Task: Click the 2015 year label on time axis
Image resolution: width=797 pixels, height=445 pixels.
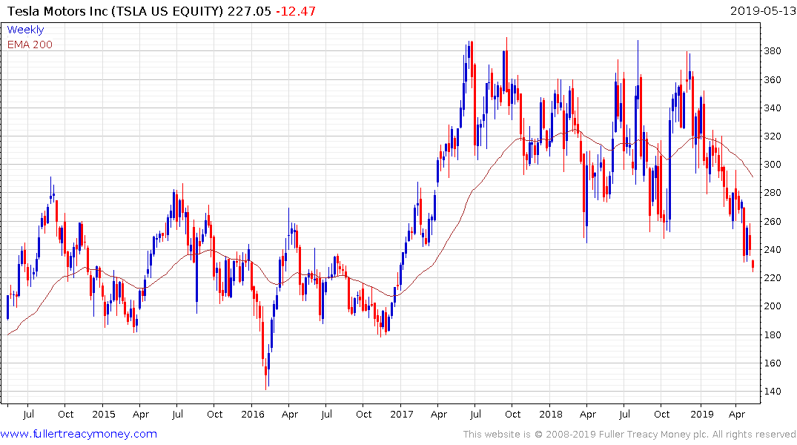Action: pyautogui.click(x=104, y=414)
